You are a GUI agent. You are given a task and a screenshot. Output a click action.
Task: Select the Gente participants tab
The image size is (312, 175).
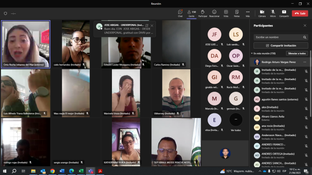(191, 13)
